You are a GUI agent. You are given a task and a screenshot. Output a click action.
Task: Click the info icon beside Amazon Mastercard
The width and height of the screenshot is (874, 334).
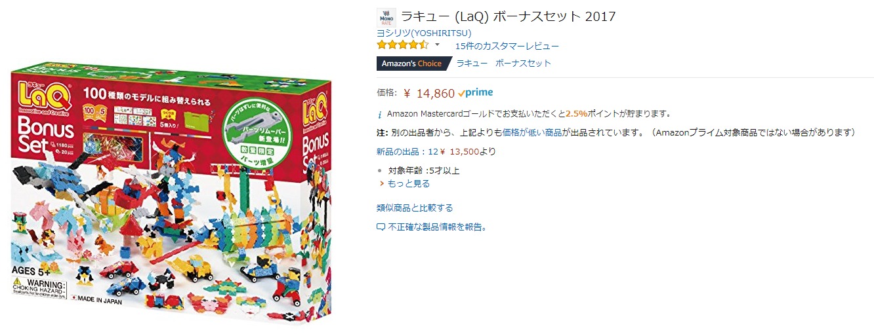[381, 114]
